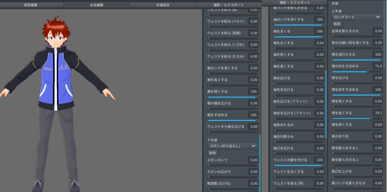Click the 襟を広げる slider track
Screen dimensions: 387x192
(x=357, y=83)
